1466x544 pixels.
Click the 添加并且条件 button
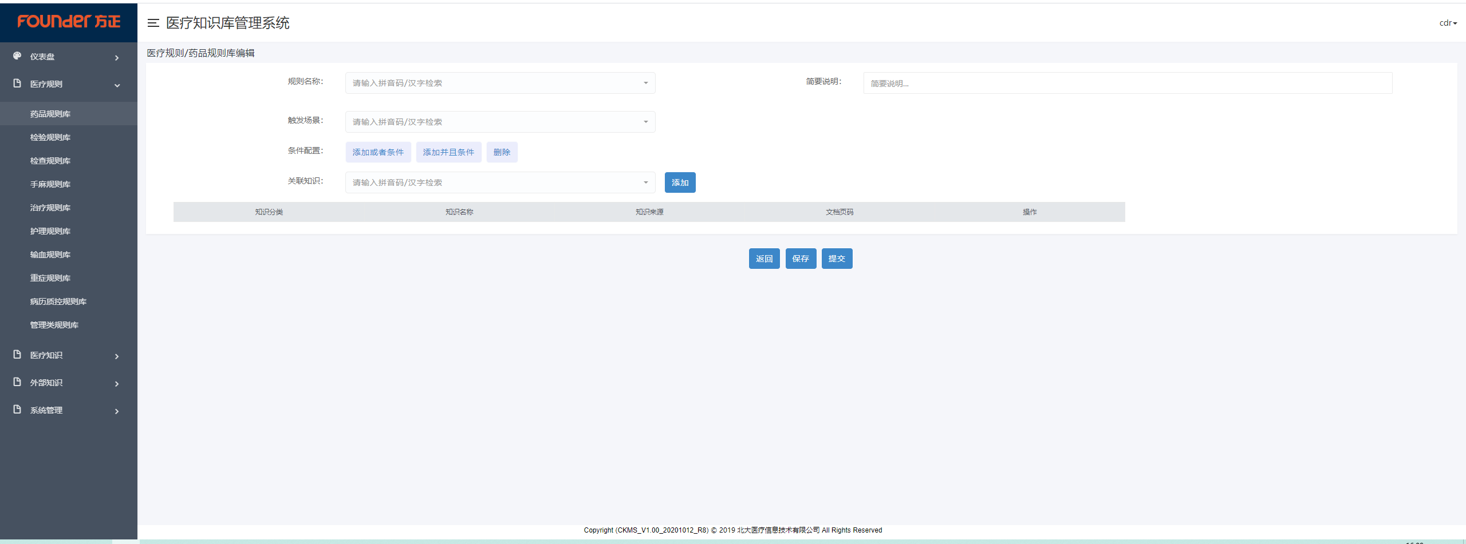[448, 152]
